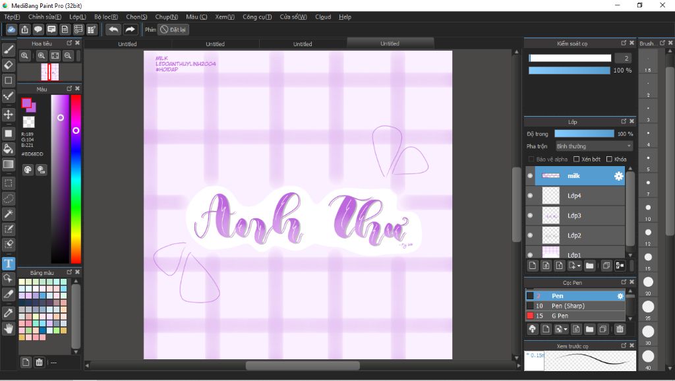The height and width of the screenshot is (381, 675).
Task: Open the Bộ lọc menu
Action: (x=106, y=16)
